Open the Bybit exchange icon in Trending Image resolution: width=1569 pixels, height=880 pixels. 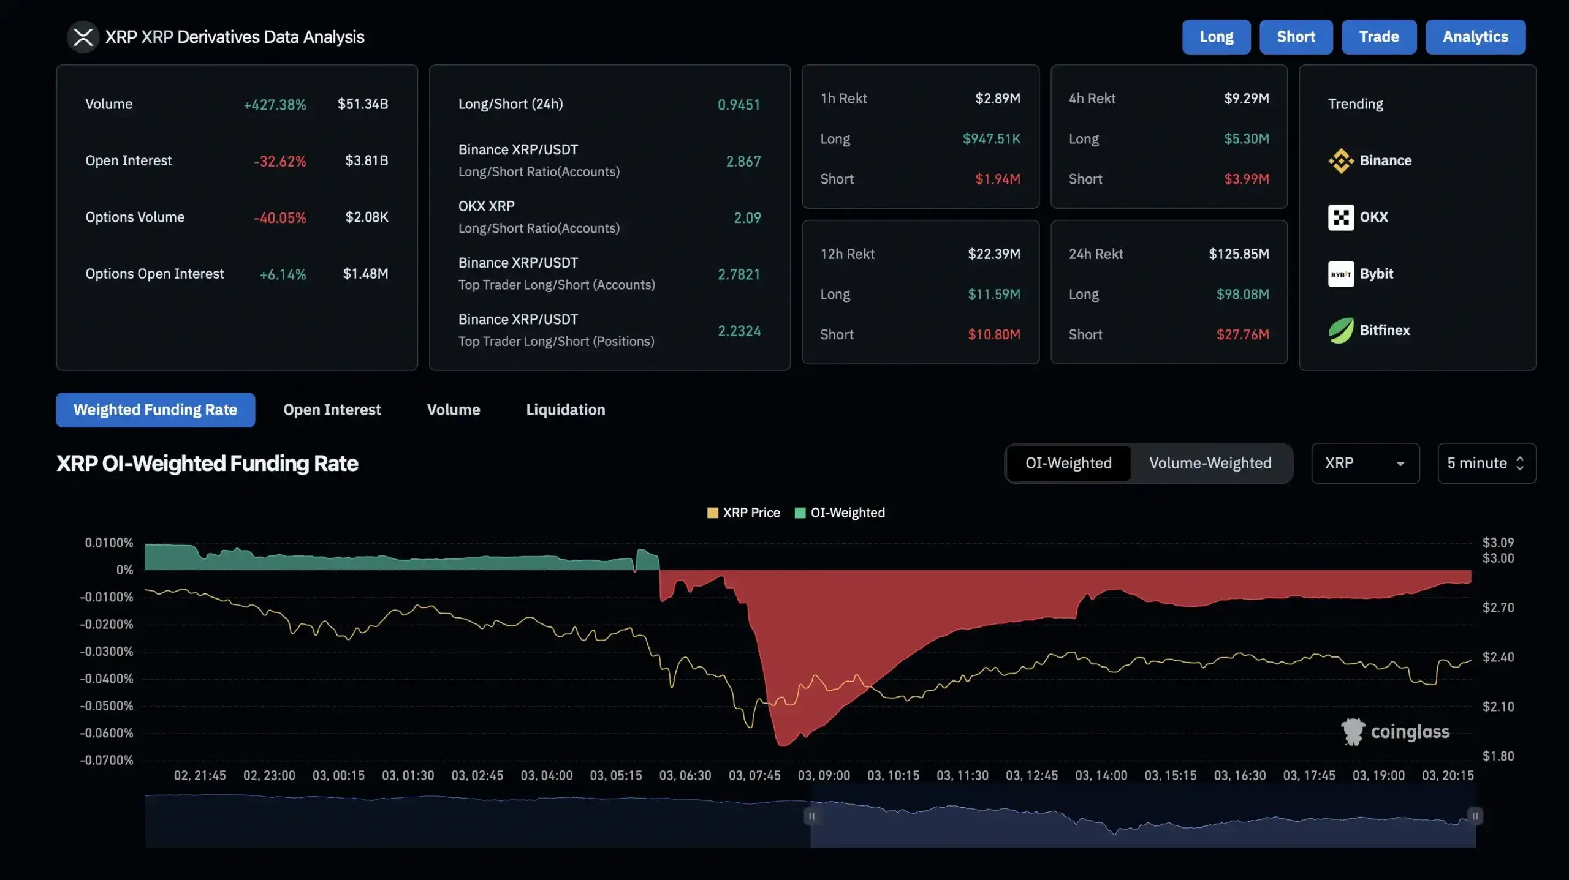1340,274
